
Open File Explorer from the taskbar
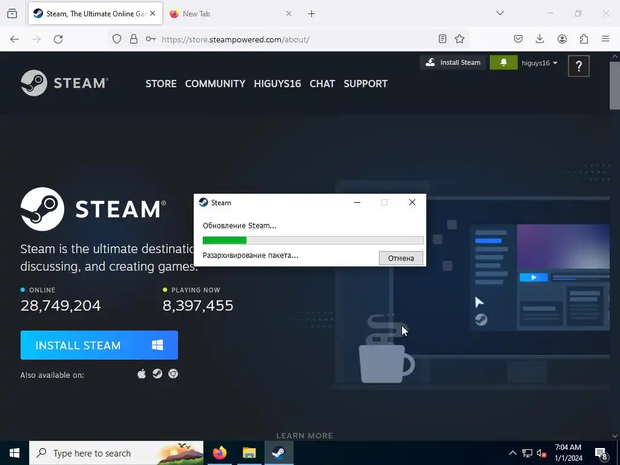[x=249, y=453]
